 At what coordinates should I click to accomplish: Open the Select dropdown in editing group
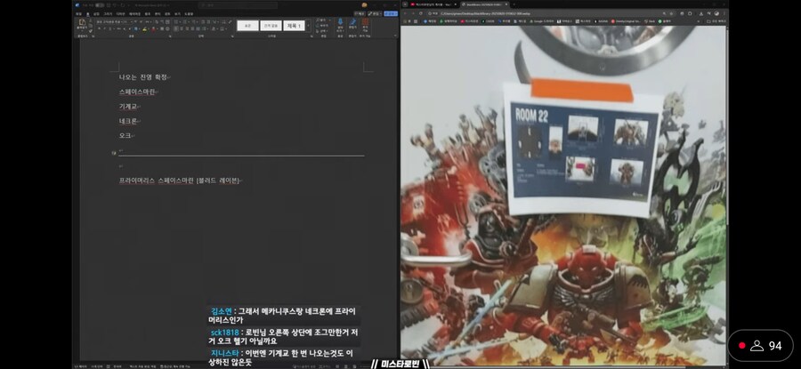pos(321,30)
